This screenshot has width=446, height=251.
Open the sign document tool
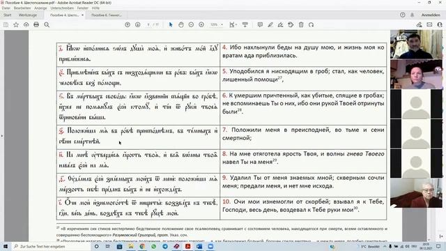pyautogui.click(x=280, y=25)
